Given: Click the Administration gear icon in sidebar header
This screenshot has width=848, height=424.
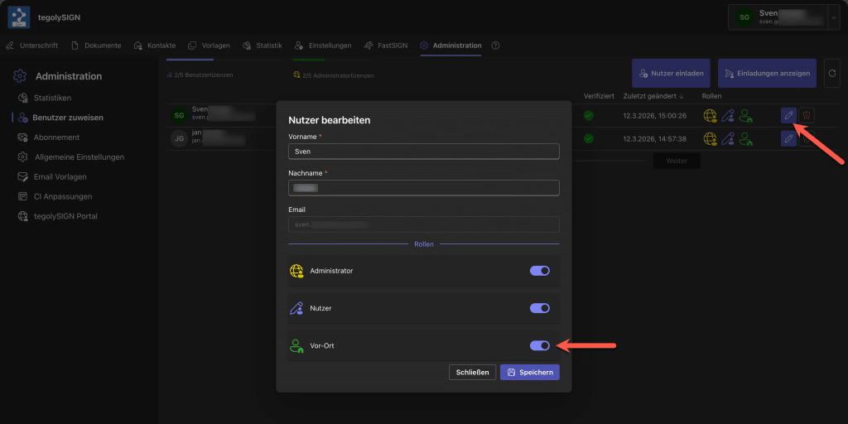Looking at the screenshot, I should pyautogui.click(x=20, y=76).
